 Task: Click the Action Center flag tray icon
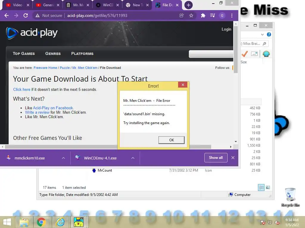pyautogui.click(x=263, y=222)
